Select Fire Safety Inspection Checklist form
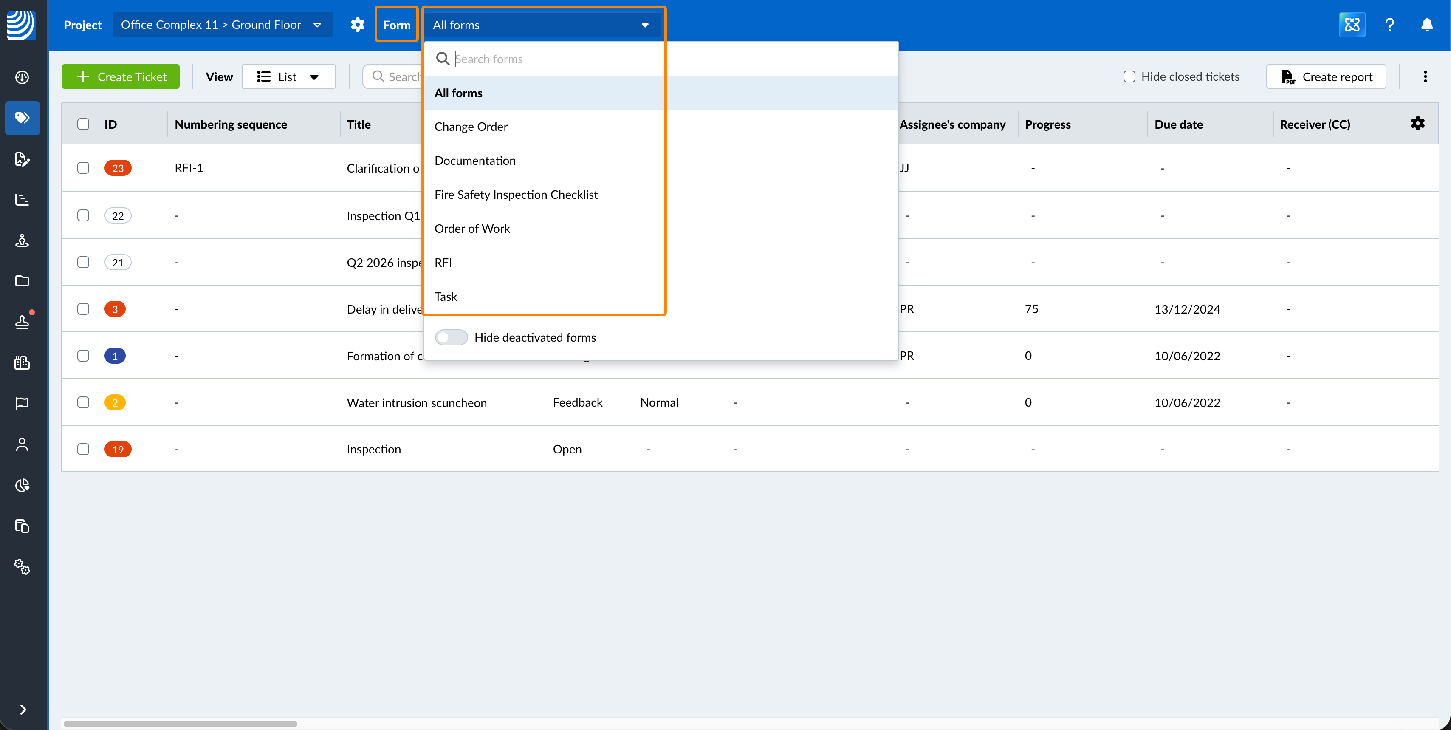The image size is (1451, 730). (x=661, y=194)
